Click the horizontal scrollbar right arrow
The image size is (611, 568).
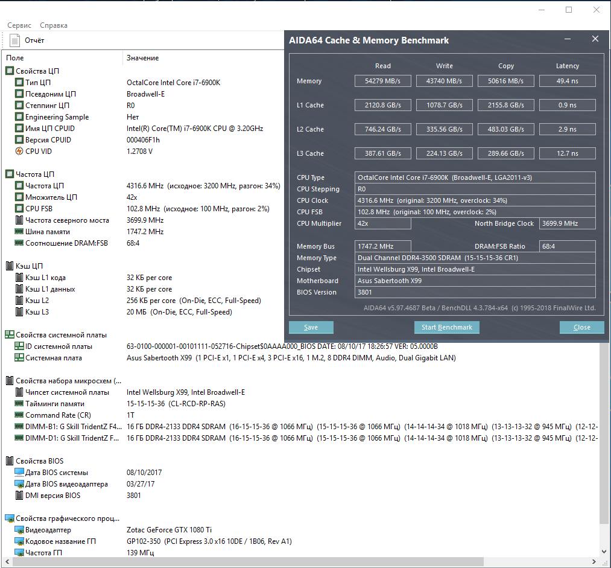594,562
